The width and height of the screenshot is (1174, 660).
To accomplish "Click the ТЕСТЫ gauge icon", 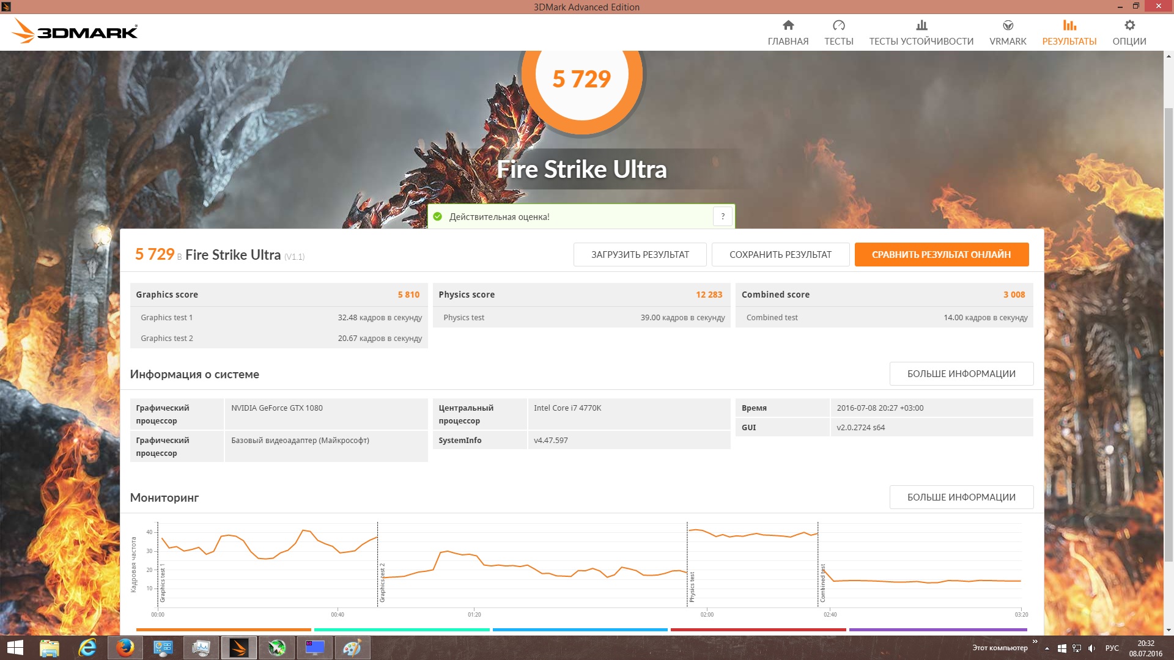I will [x=838, y=26].
